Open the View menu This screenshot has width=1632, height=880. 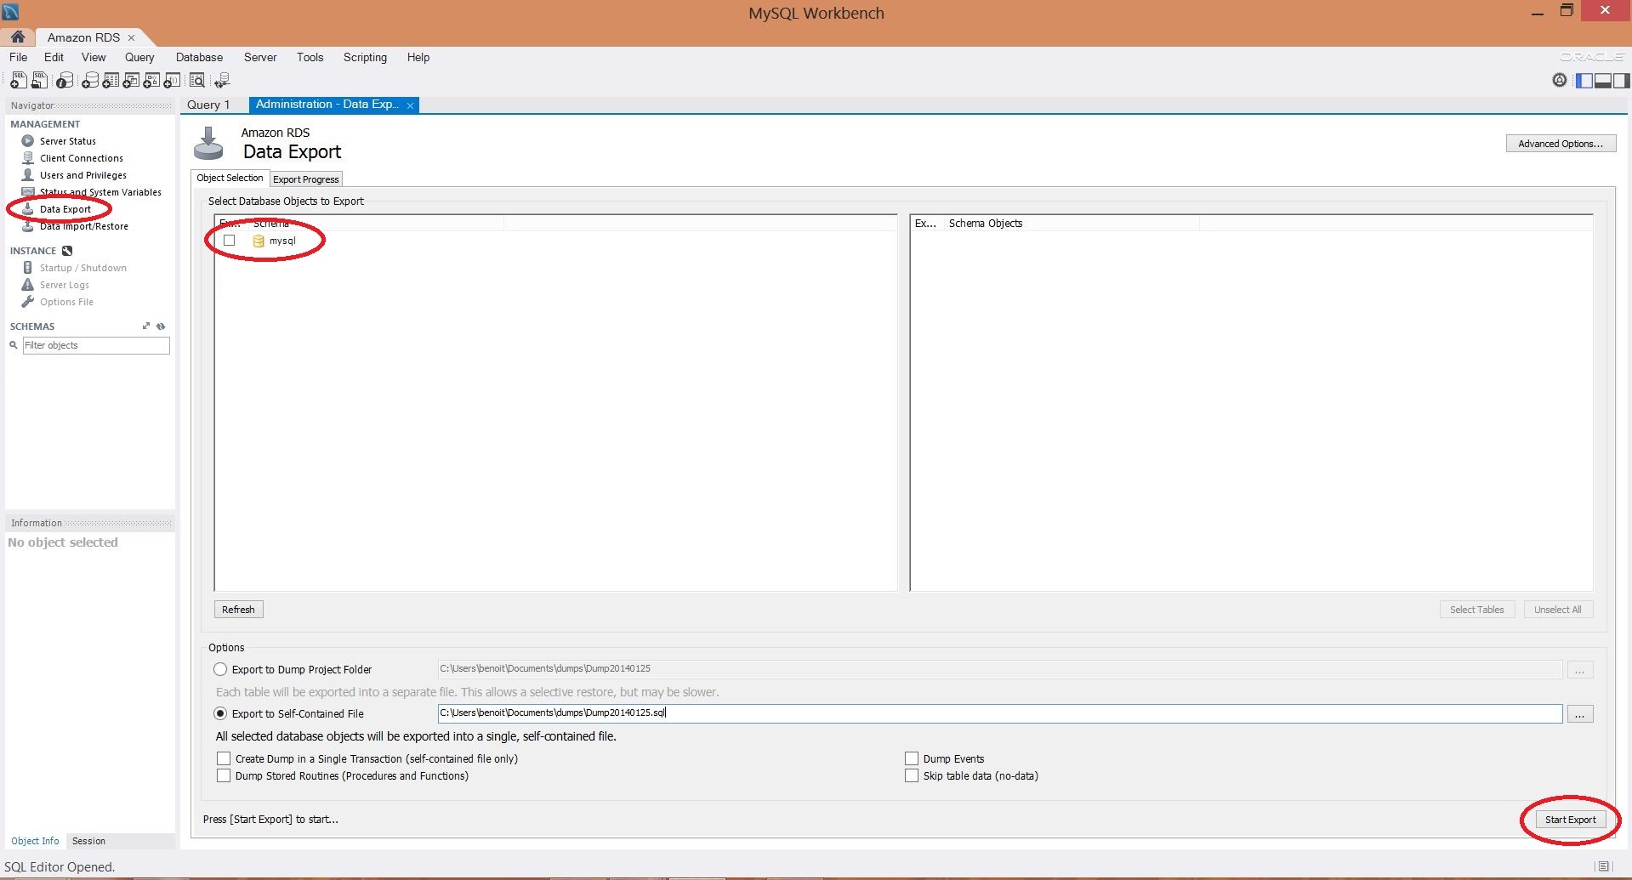click(x=94, y=57)
